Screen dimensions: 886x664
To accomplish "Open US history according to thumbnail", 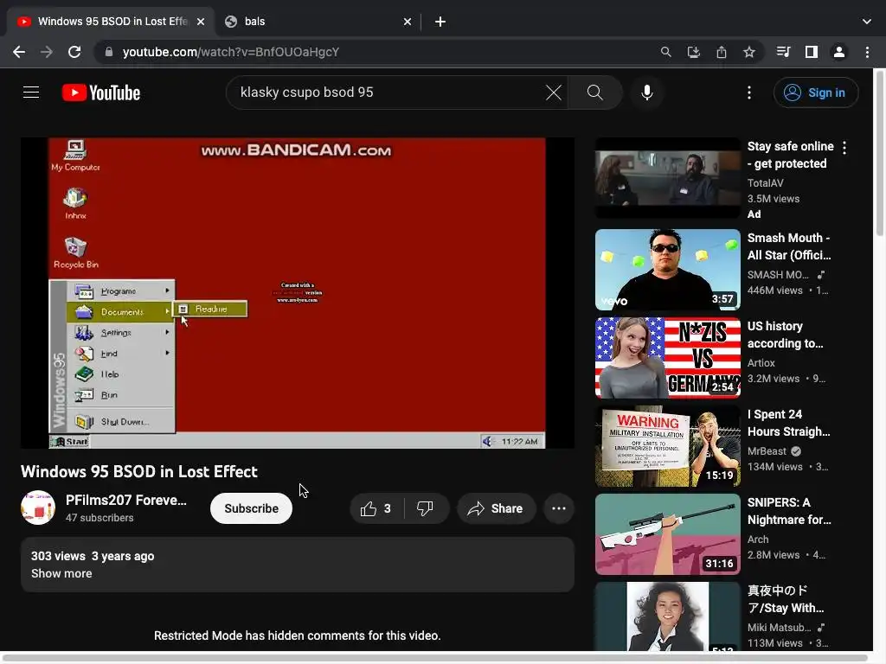I will (667, 358).
